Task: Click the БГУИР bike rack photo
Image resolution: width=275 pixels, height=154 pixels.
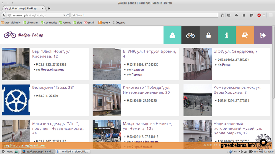Action: (x=107, y=64)
